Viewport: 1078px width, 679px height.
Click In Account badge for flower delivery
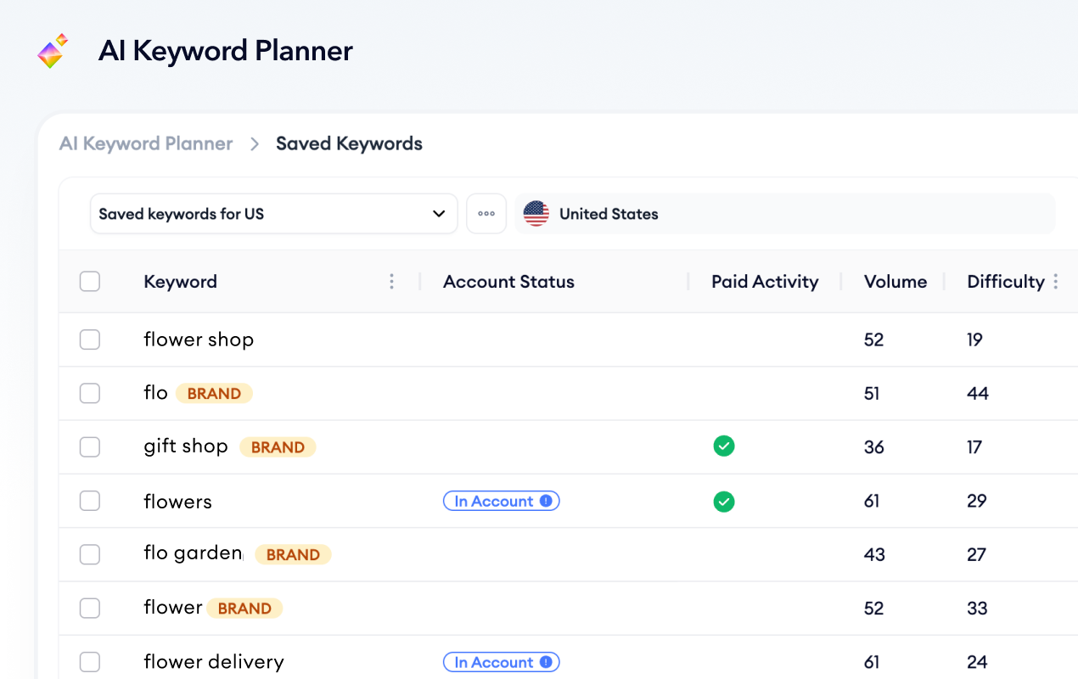[x=501, y=662]
